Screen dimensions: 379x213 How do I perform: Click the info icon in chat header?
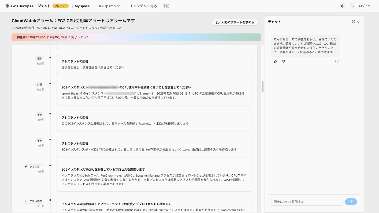pyautogui.click(x=353, y=22)
